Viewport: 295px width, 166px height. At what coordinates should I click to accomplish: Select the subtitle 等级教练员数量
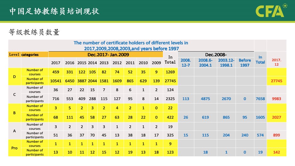pyautogui.click(x=34, y=32)
